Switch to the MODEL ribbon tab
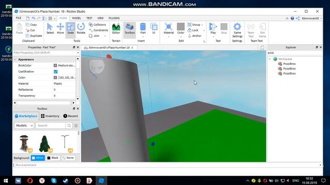The image size is (330, 185). pos(76,18)
